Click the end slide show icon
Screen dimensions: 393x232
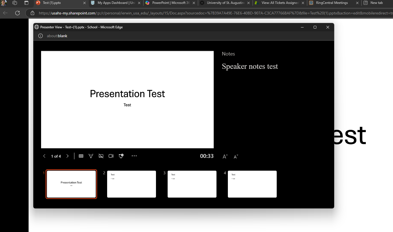click(x=121, y=156)
